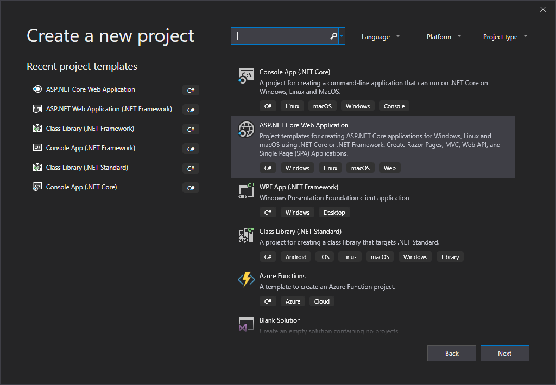Click C# badge next to recent ASP.NET Core Web Application

pyautogui.click(x=191, y=91)
